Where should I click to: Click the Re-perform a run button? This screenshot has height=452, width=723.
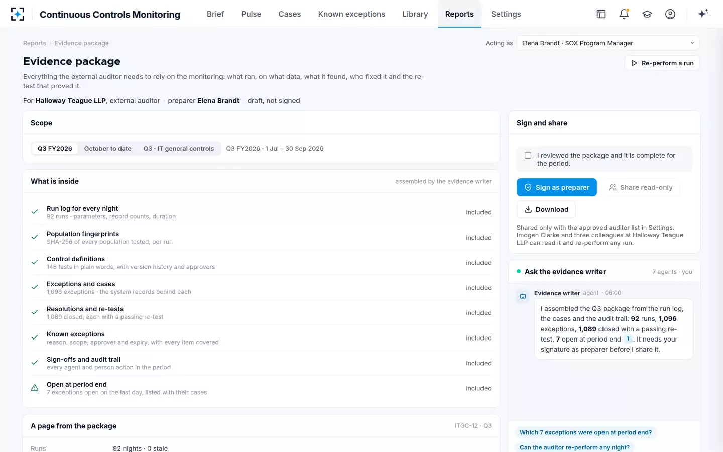pyautogui.click(x=662, y=63)
